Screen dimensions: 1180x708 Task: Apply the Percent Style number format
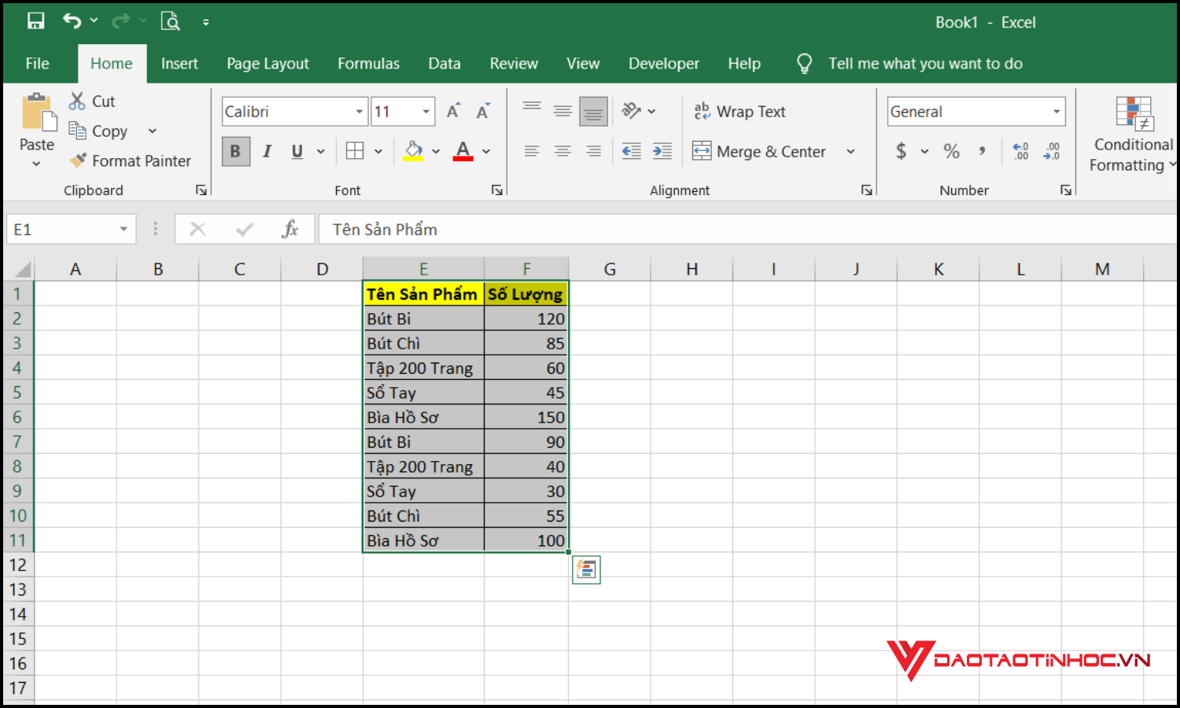(x=951, y=151)
